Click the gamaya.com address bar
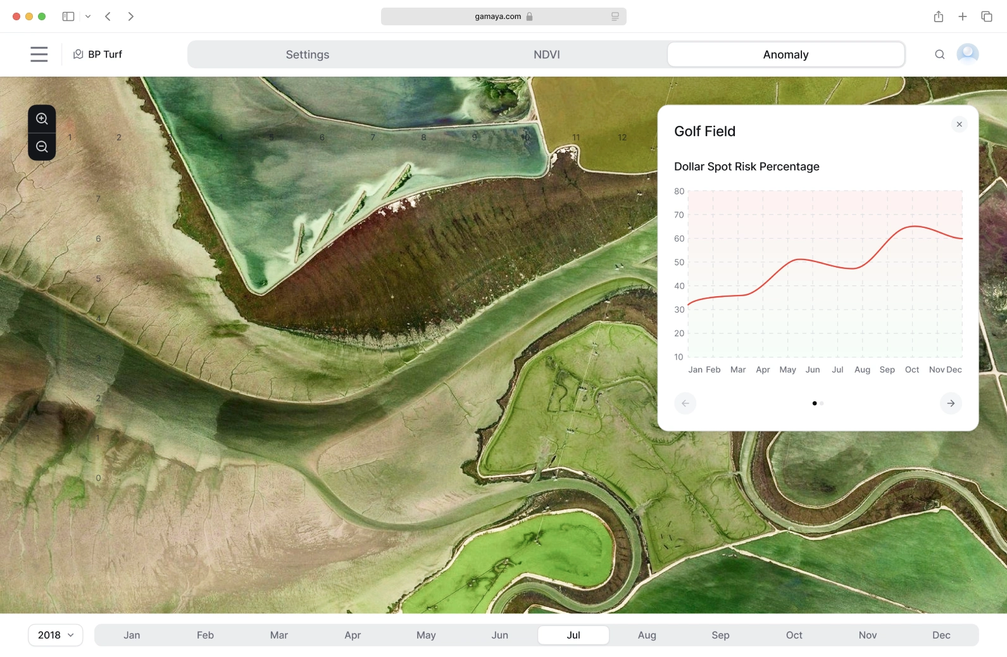 click(504, 16)
